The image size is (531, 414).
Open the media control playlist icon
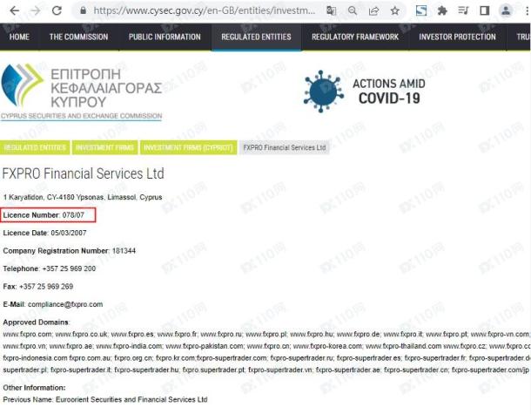point(463,10)
